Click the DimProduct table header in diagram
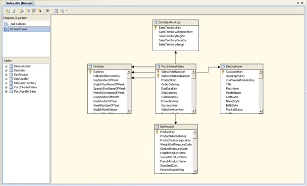The image size is (307, 186). (176, 127)
